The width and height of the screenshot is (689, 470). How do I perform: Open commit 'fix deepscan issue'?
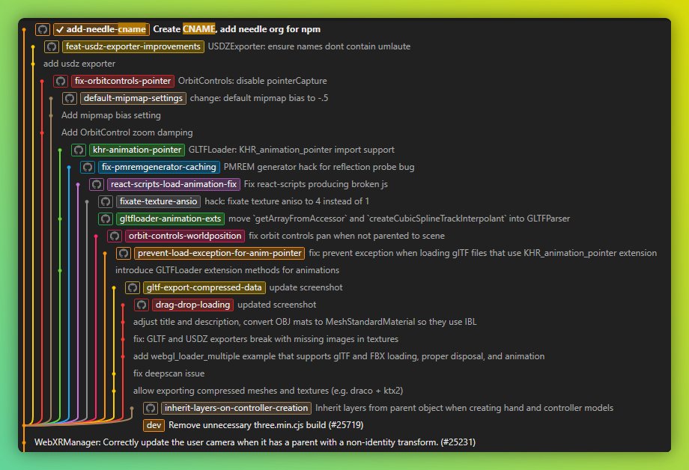[x=169, y=373]
